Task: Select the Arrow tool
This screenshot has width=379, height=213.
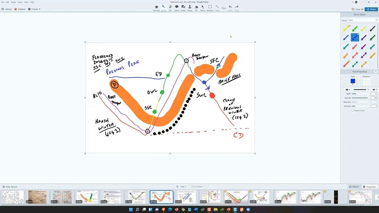Action: (163, 8)
